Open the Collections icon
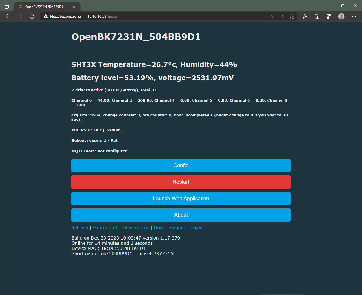Image resolution: width=362 pixels, height=295 pixels. 317,16
